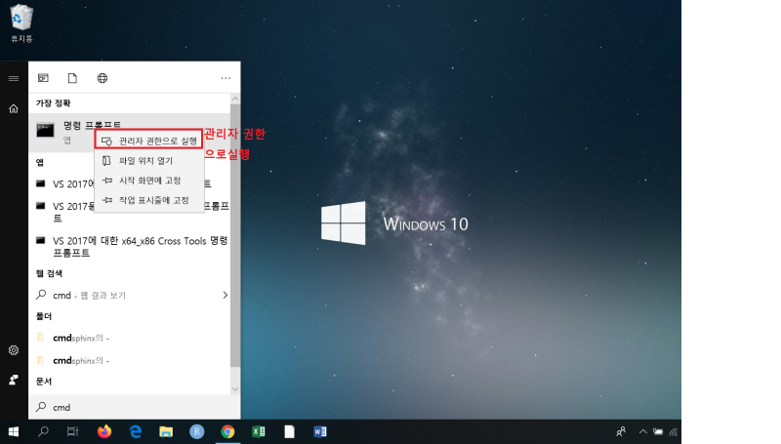Launch Firefox from the taskbar

[104, 431]
